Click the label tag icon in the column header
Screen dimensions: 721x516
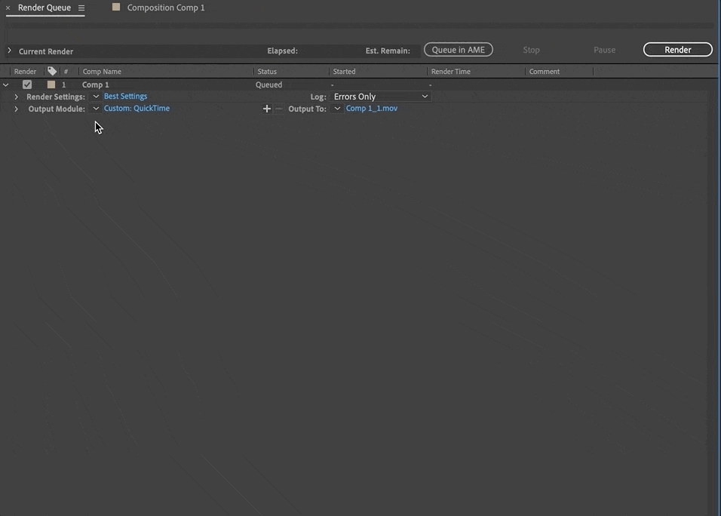point(52,70)
